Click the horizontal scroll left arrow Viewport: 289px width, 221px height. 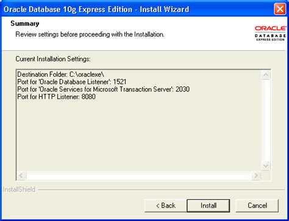coord(21,175)
